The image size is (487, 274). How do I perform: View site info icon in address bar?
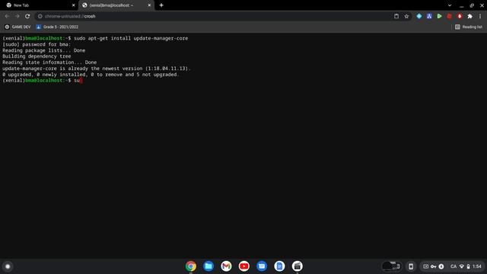tap(40, 16)
